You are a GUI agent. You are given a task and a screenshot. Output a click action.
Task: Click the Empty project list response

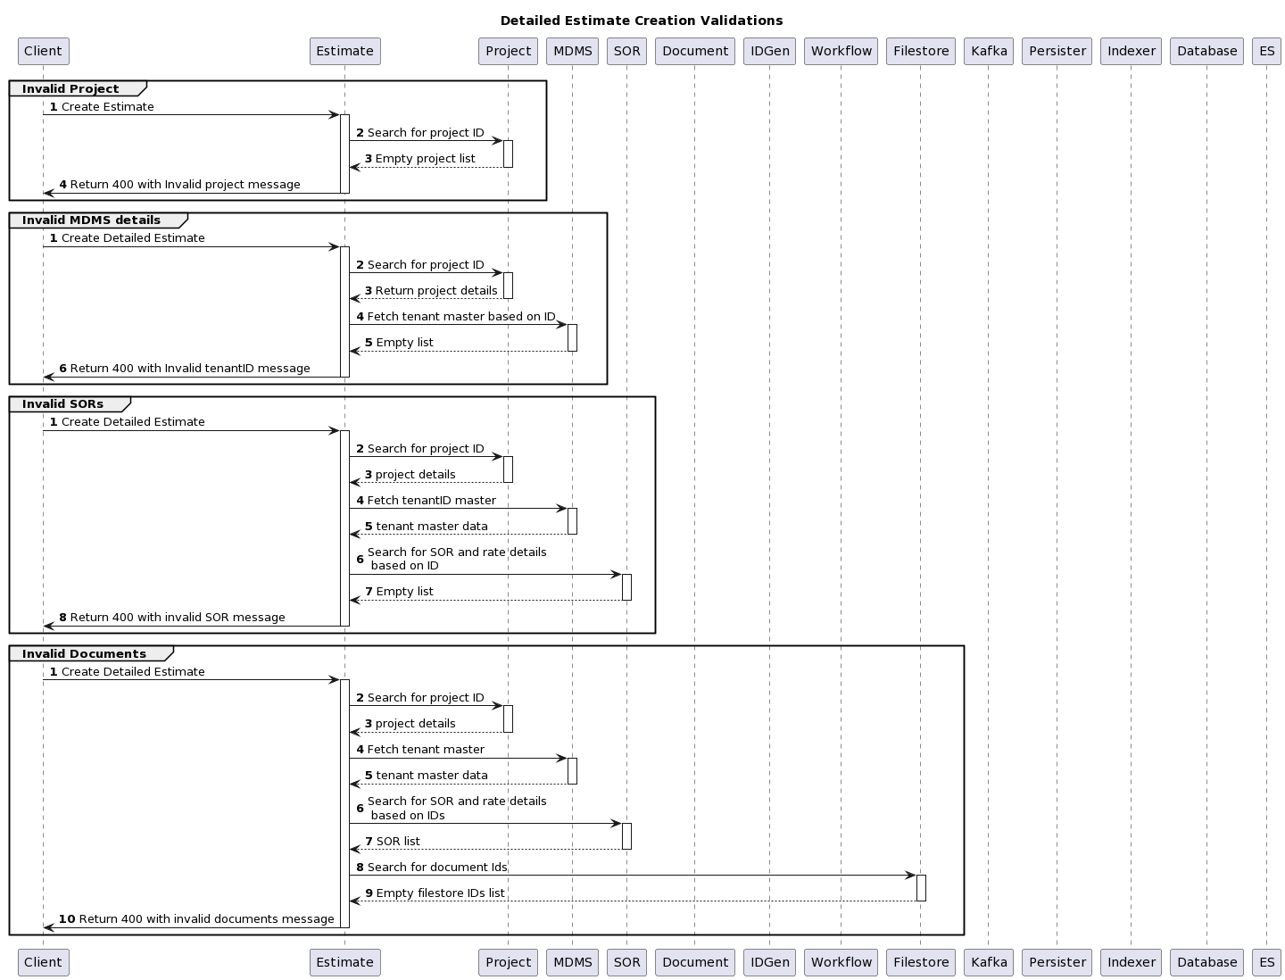click(x=425, y=159)
